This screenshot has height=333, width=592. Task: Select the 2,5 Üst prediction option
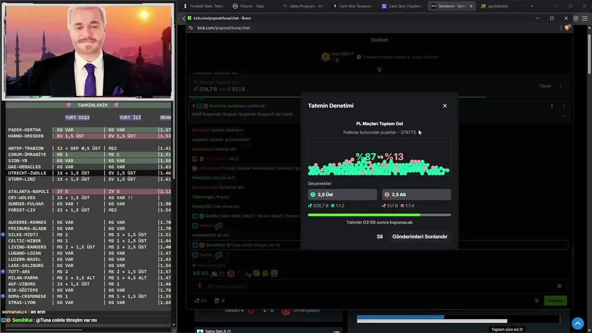[x=342, y=195]
